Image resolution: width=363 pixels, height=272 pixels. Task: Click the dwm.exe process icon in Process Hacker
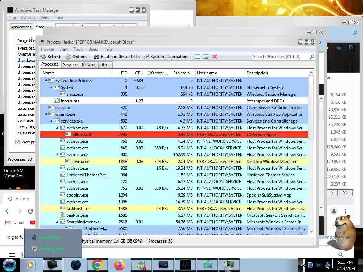(x=68, y=161)
